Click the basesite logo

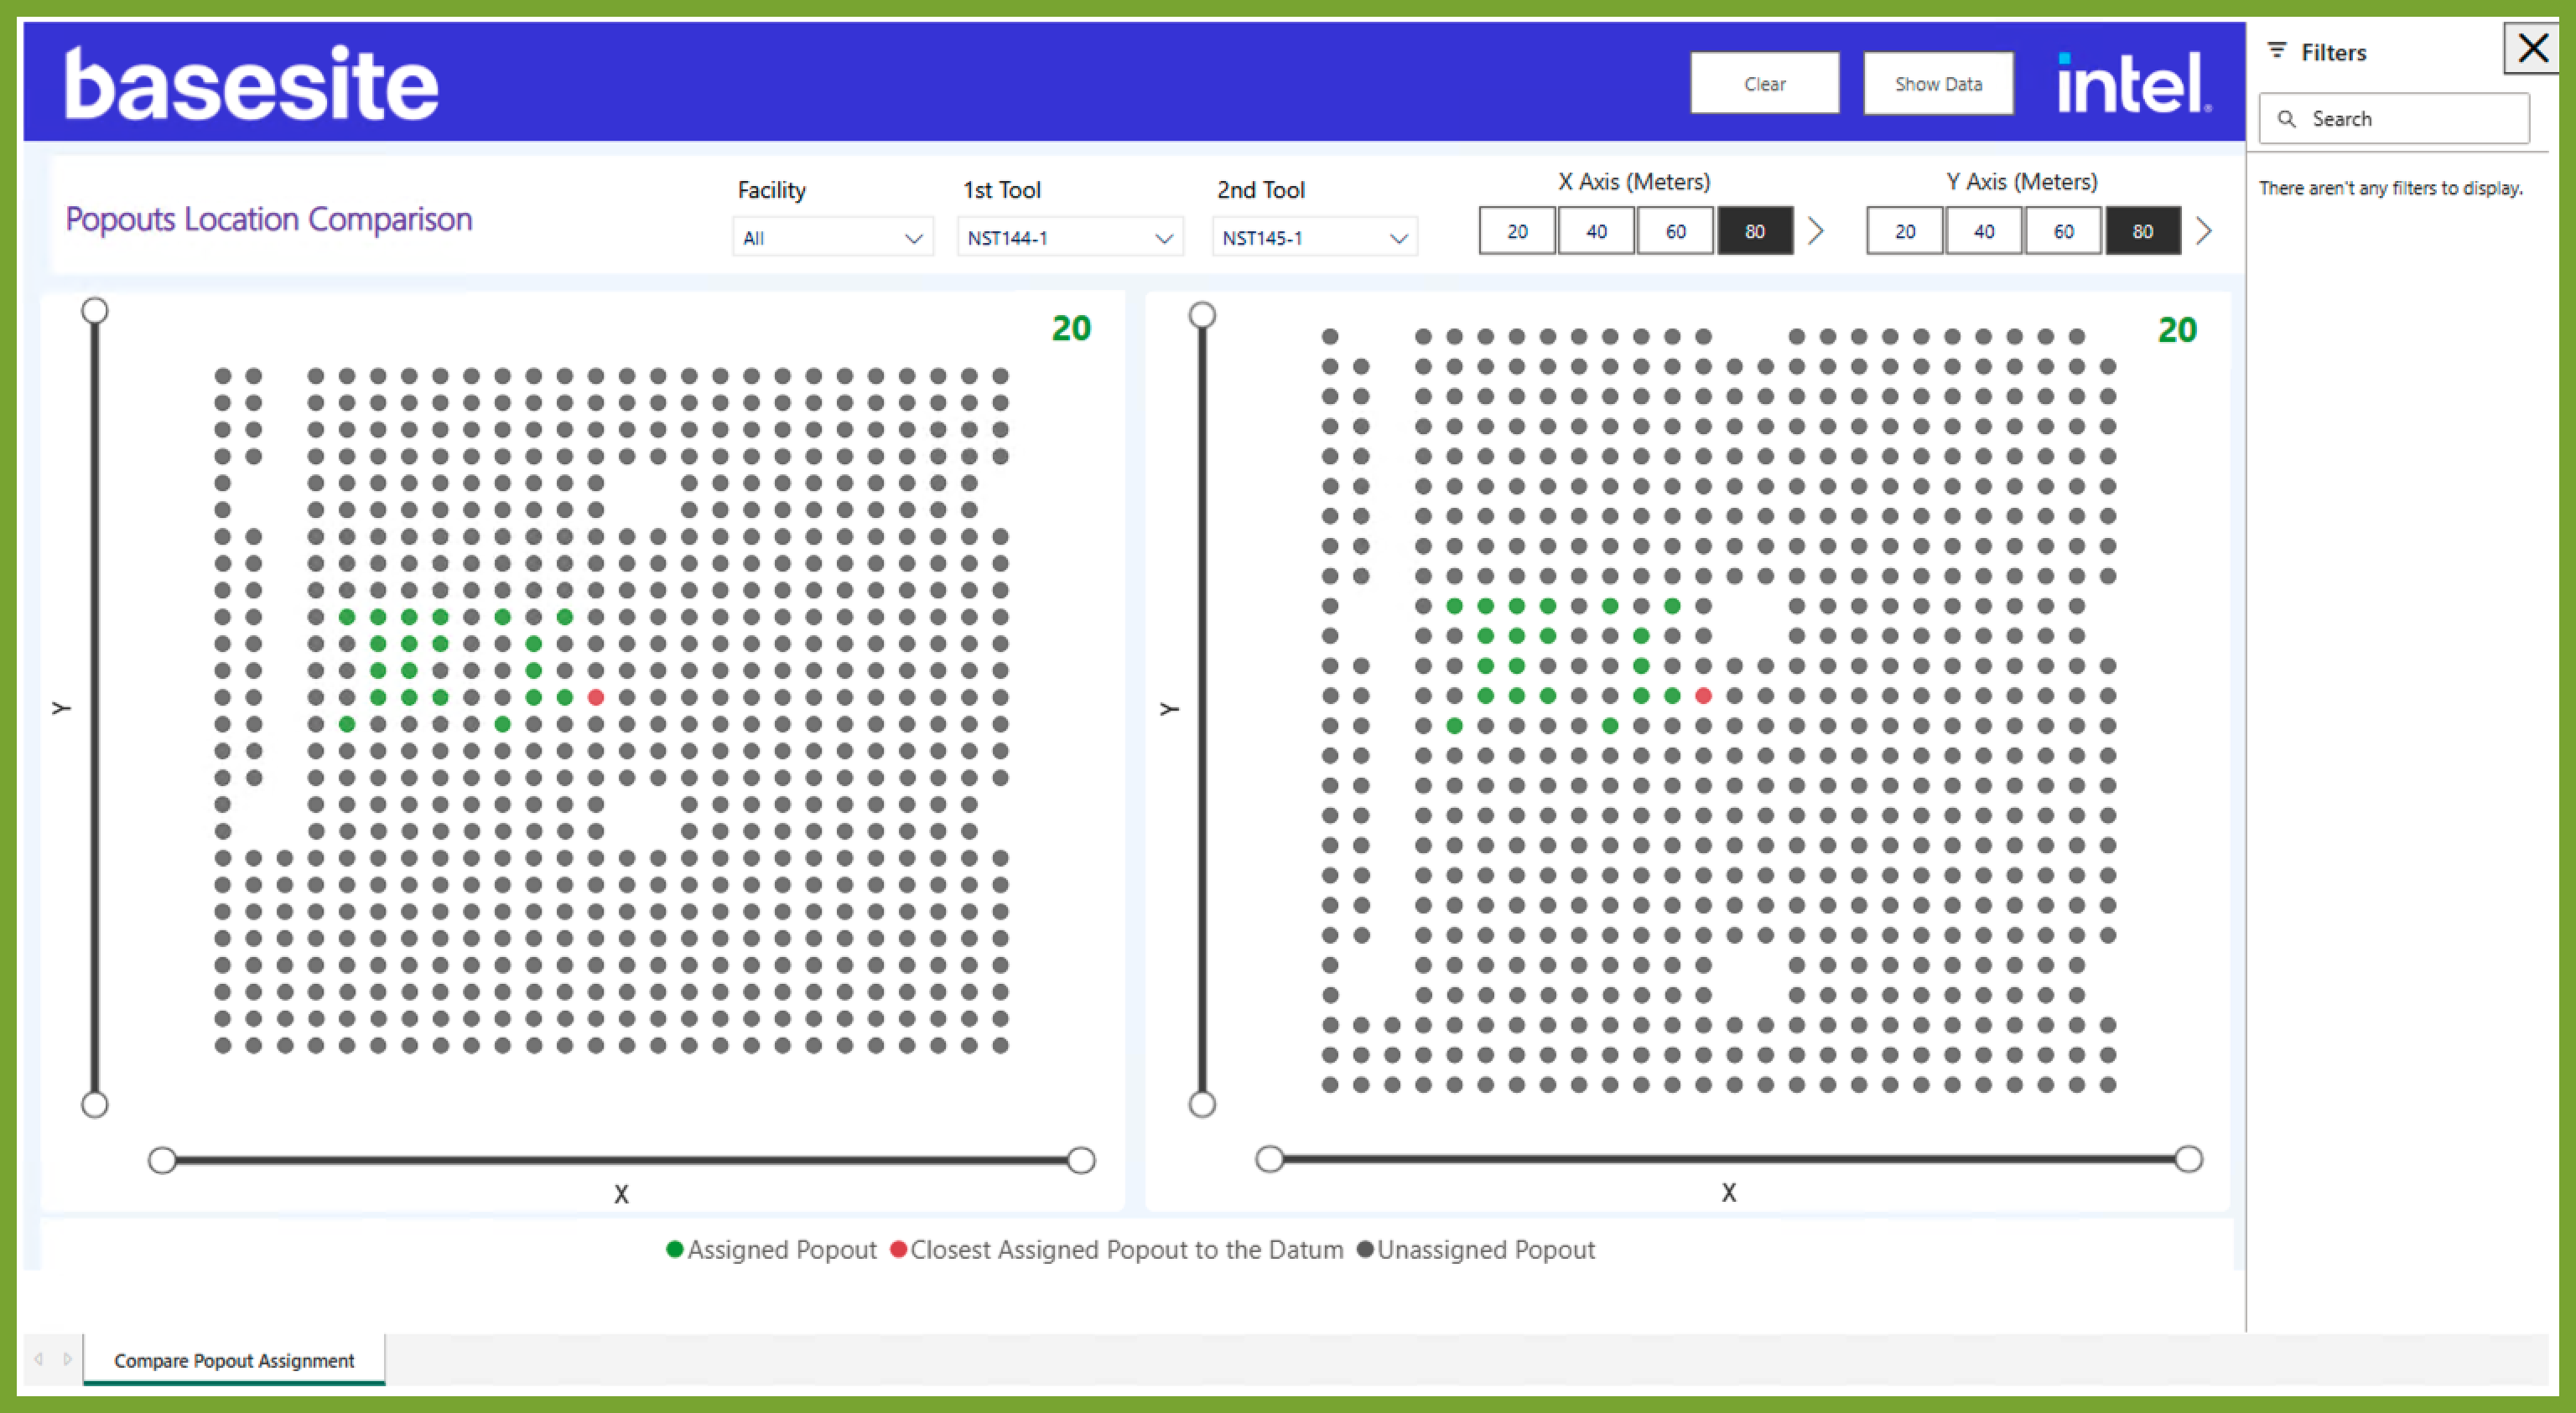tap(251, 84)
